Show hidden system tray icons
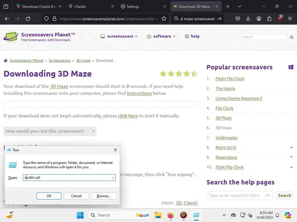The width and height of the screenshot is (297, 222). (x=224, y=215)
